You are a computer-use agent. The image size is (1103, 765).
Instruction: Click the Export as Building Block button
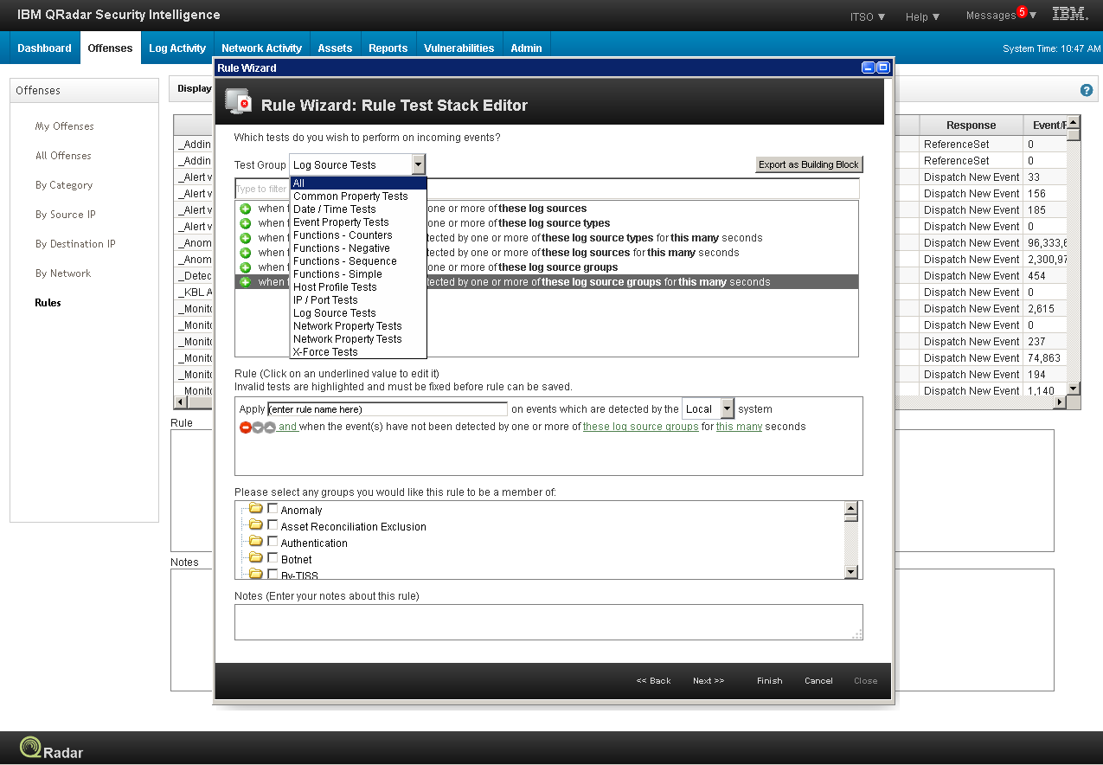(809, 164)
